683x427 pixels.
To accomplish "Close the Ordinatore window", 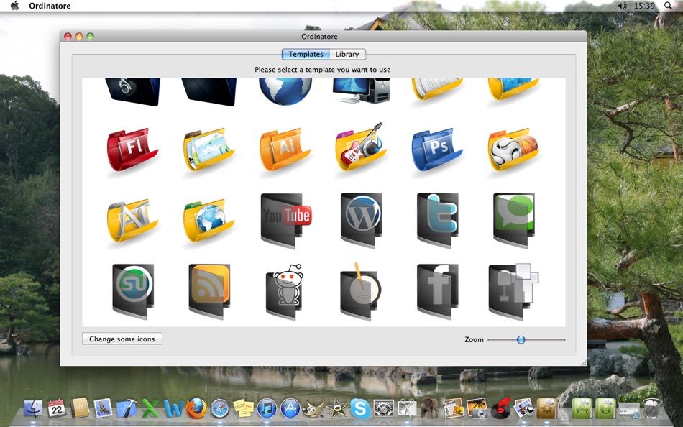I will coord(68,36).
